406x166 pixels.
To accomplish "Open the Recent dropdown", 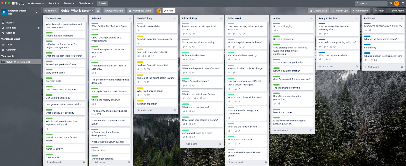I will [x=54, y=3].
